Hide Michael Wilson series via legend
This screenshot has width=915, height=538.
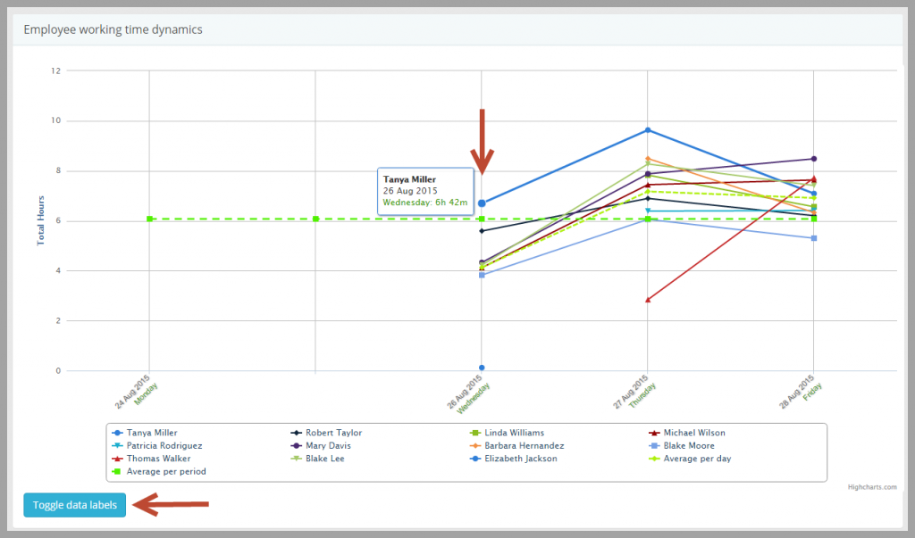pos(687,433)
